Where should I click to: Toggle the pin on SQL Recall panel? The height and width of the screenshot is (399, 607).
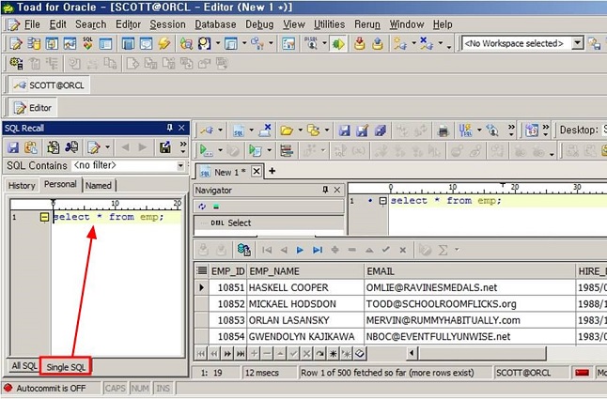(x=169, y=129)
